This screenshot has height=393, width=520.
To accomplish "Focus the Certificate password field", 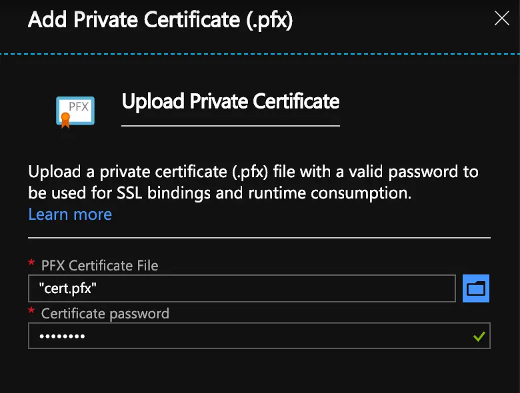I will click(259, 336).
